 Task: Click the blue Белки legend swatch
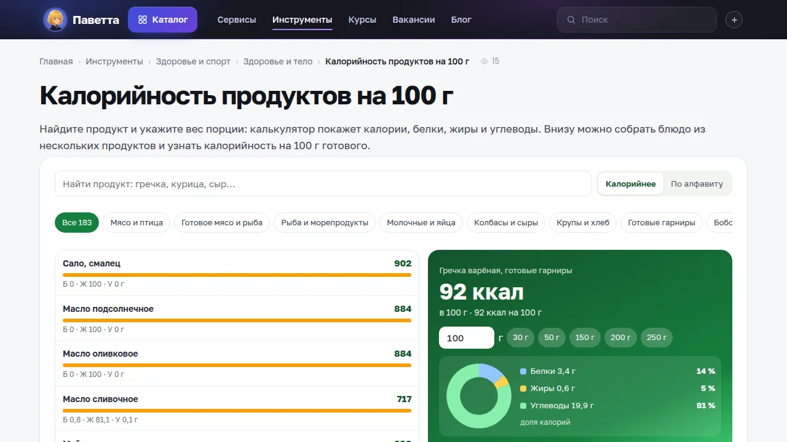[523, 371]
